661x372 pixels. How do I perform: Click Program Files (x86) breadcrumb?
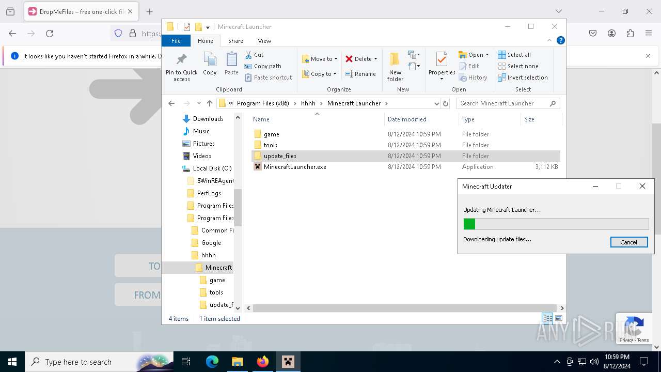click(263, 103)
